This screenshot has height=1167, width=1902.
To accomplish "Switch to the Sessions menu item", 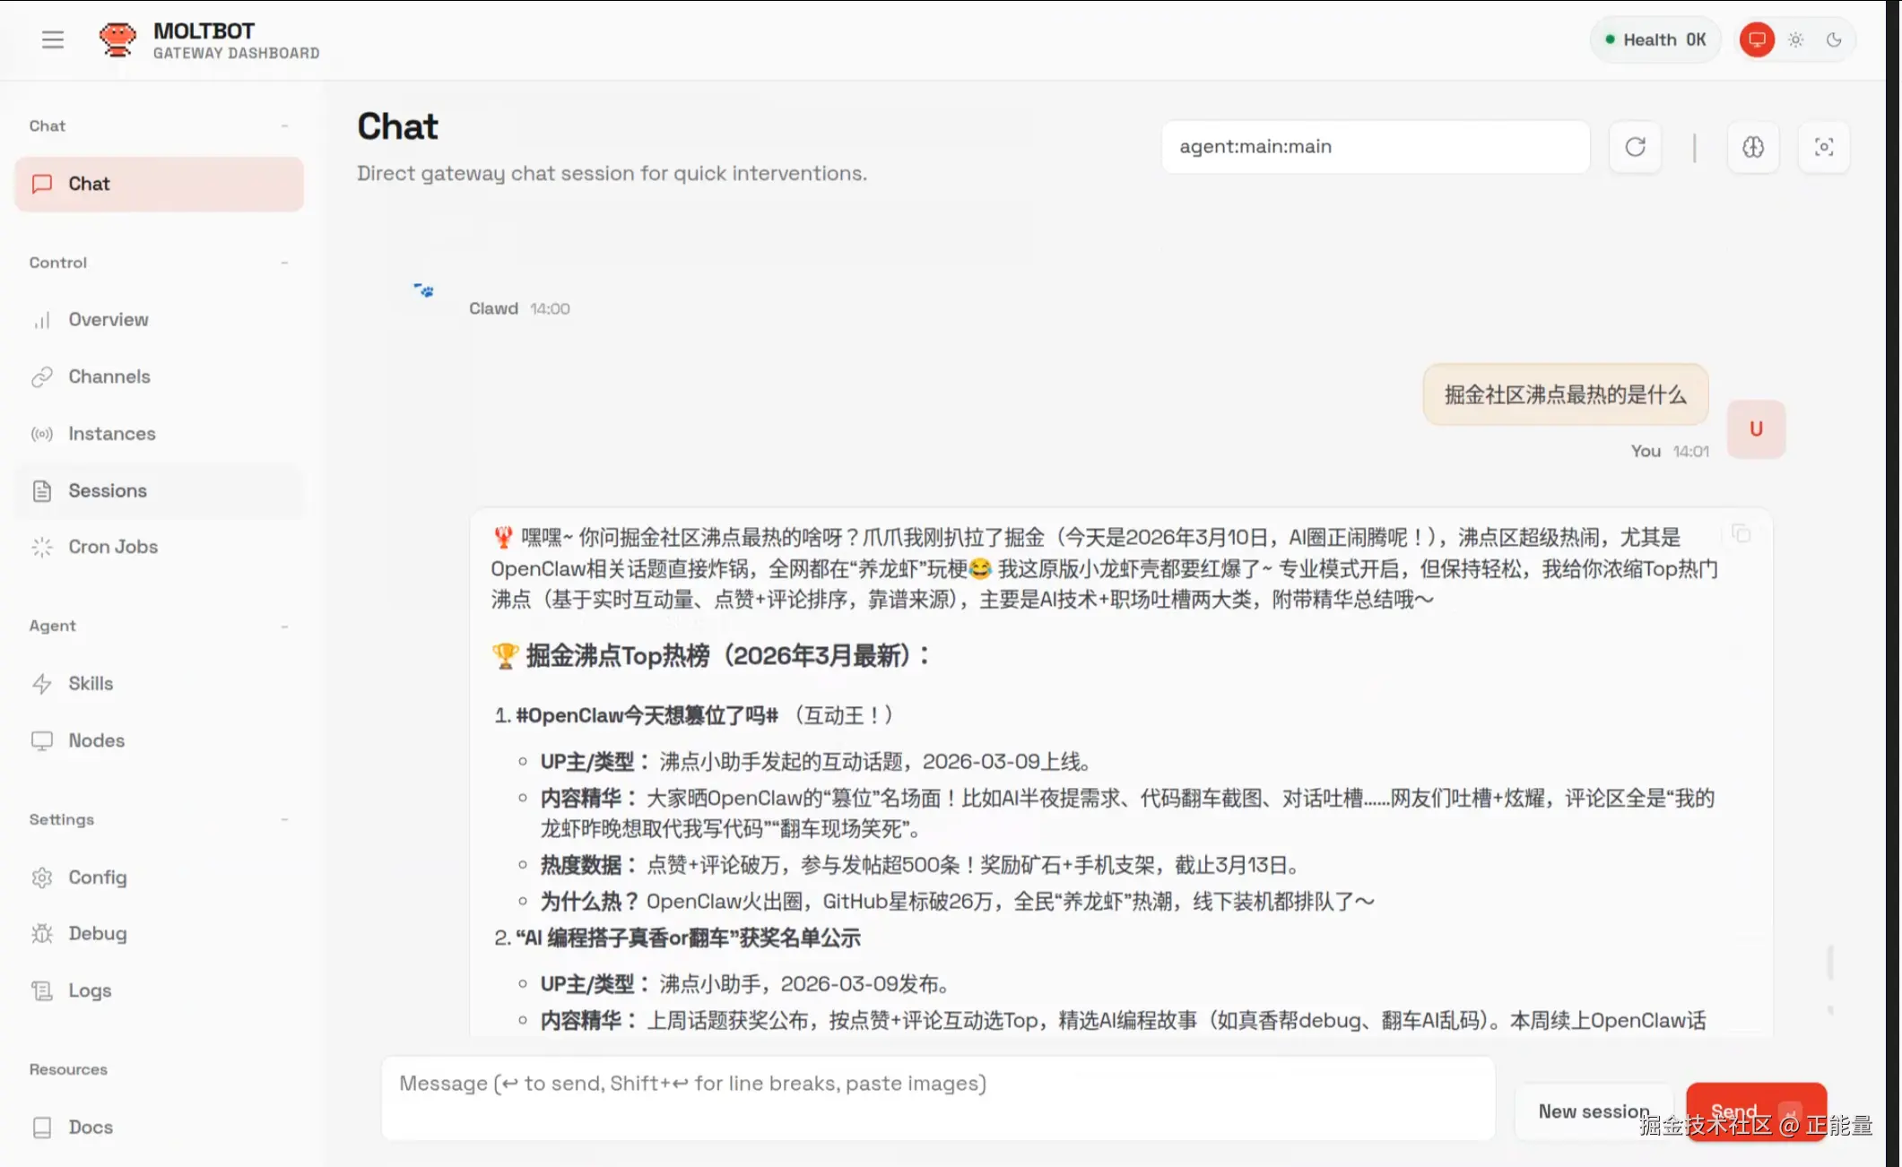I will 107,490.
